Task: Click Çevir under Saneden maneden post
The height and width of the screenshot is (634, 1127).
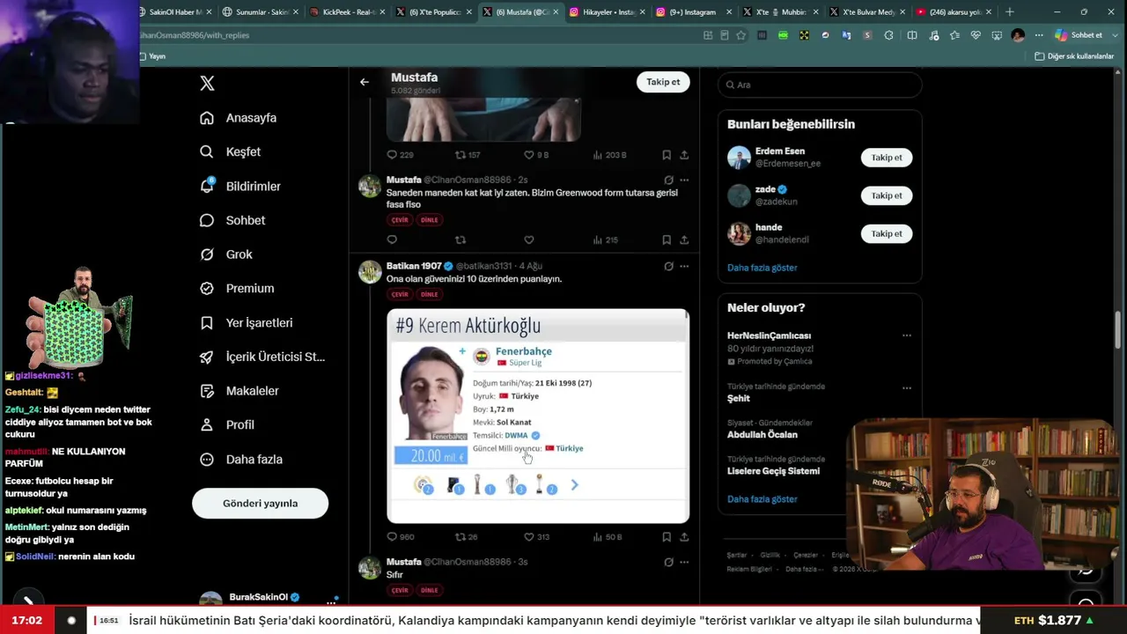Action: point(400,220)
